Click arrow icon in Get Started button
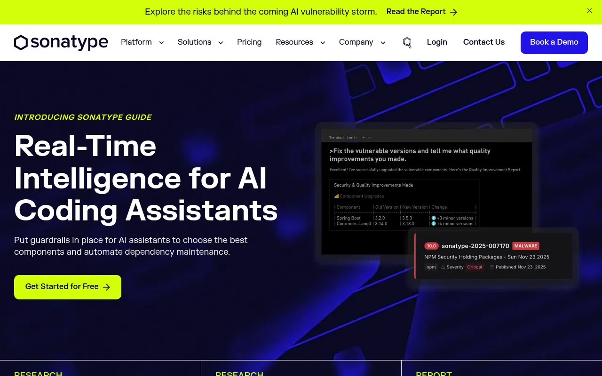The height and width of the screenshot is (376, 602). (106, 287)
